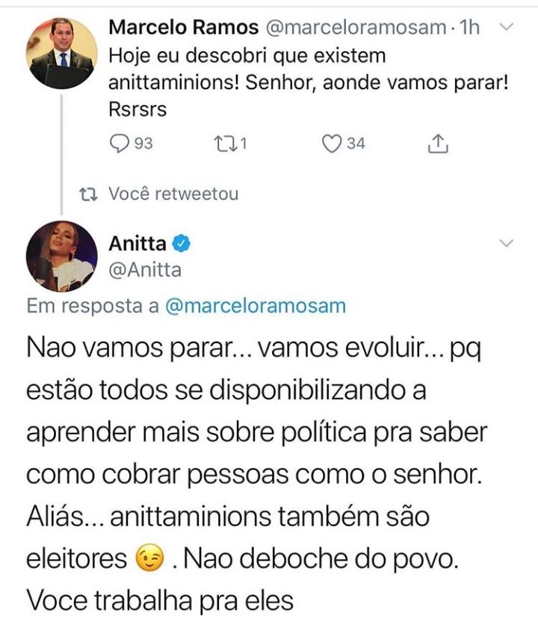Image resolution: width=538 pixels, height=628 pixels.
Task: Open Marcelo's tweet about anittaminions
Action: [x=308, y=82]
